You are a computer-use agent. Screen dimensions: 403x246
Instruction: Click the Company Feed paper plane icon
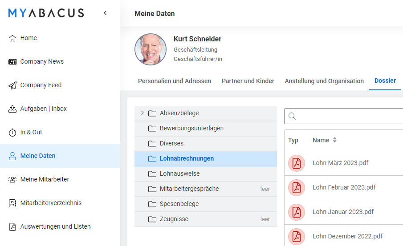12,85
